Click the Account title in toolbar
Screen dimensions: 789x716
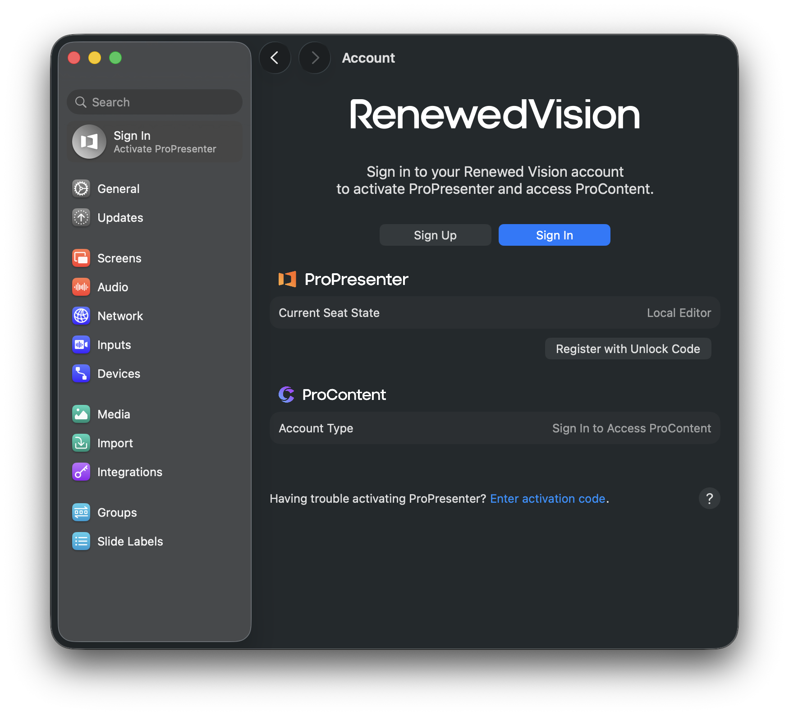[x=368, y=58]
